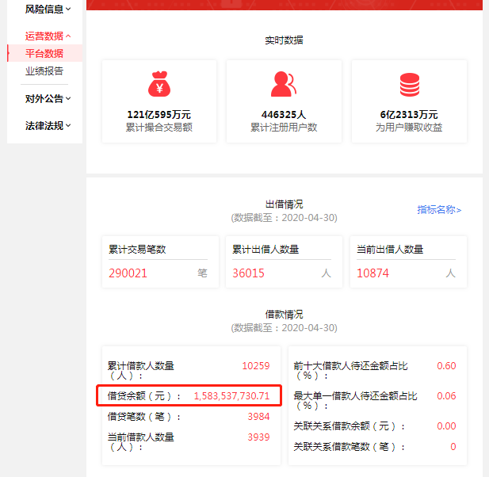Open 业绩报告 in the sidebar
Viewport: 489px width, 477px height.
click(x=44, y=71)
